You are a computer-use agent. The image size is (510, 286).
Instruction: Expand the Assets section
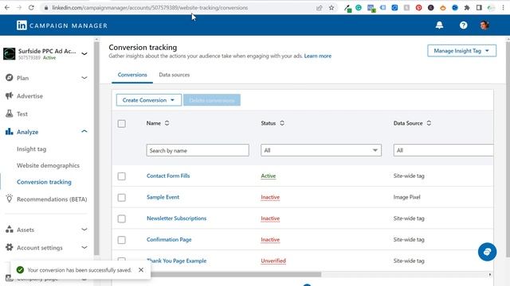point(84,230)
